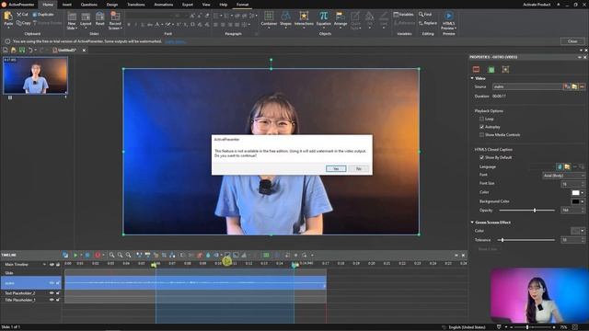
Task: Click the Cut button in the ribbon
Action: pyautogui.click(x=22, y=15)
